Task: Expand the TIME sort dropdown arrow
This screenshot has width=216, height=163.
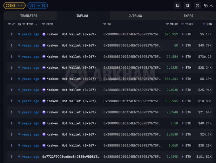Action: [x=36, y=24]
